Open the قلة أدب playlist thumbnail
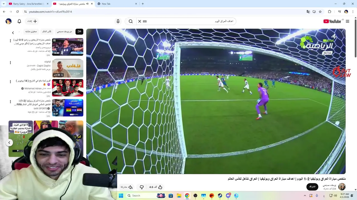Viewport: 357px width, 200px height. [67, 68]
